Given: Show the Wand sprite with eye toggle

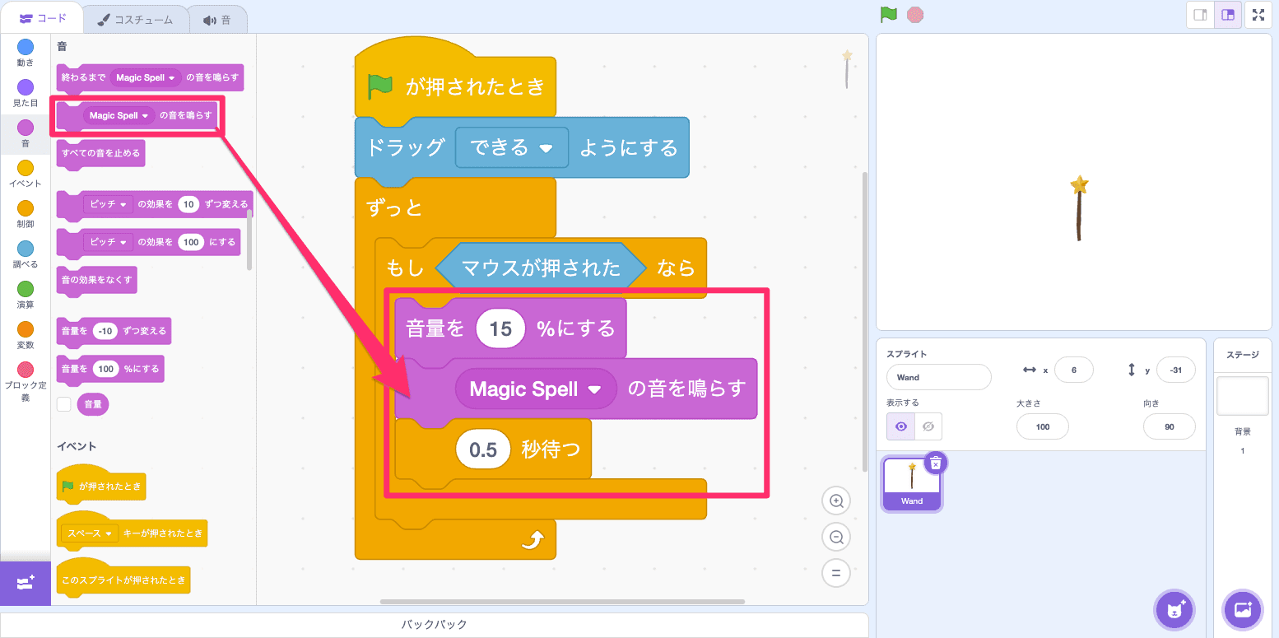Looking at the screenshot, I should (900, 426).
